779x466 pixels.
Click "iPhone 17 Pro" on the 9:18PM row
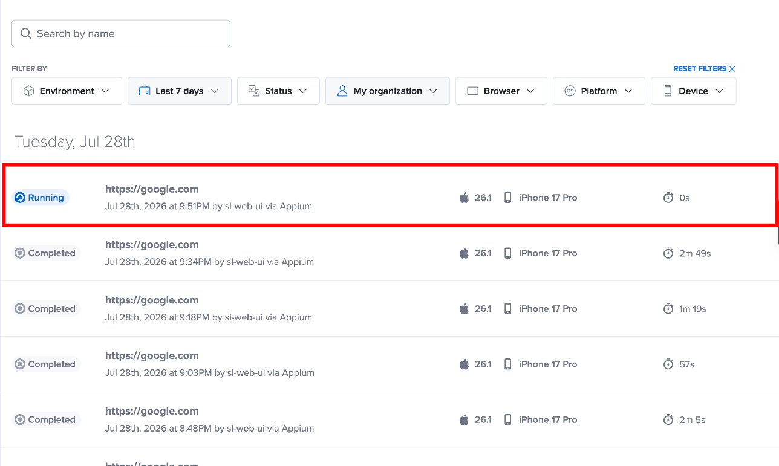548,309
